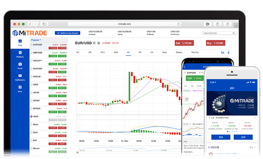
Task: Click the chart range slider handle
Action: pyautogui.click(x=77, y=153)
